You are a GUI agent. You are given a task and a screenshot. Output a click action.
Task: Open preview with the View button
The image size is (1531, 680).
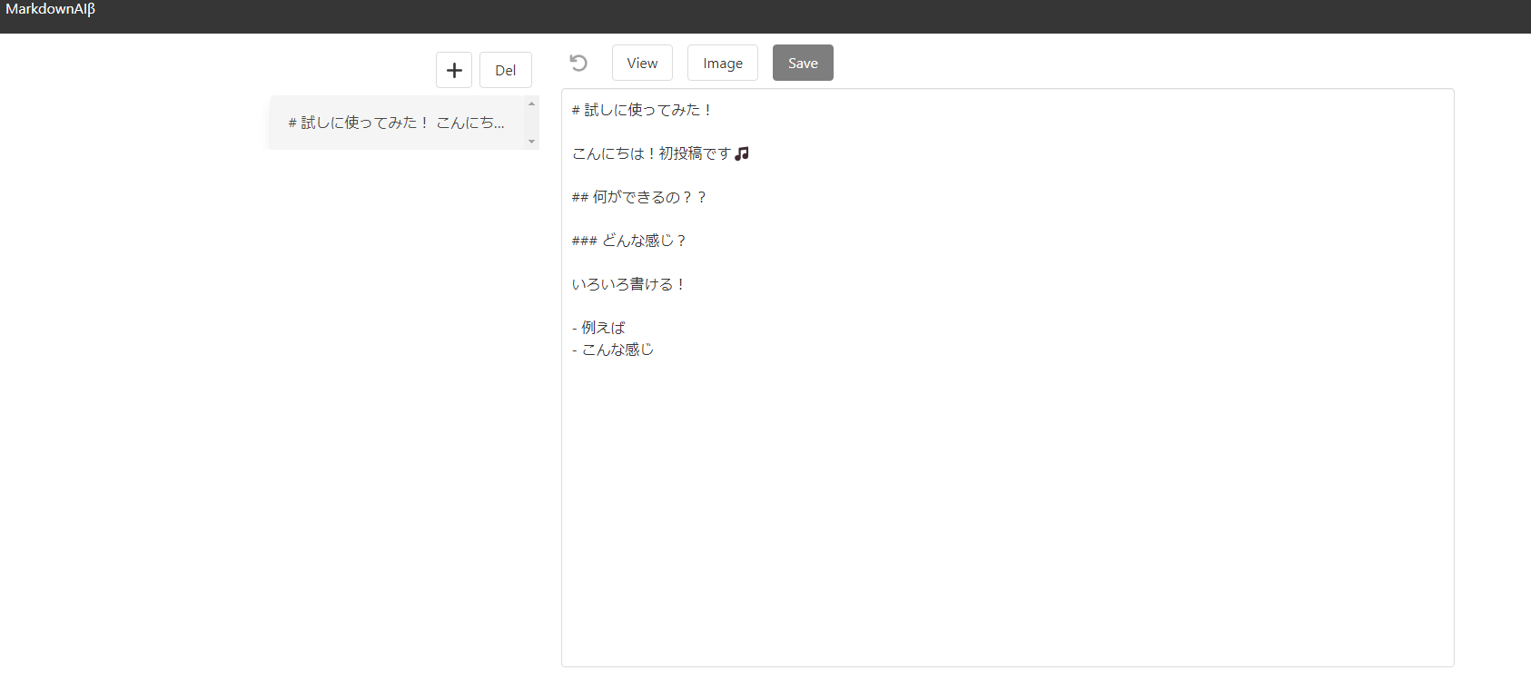pos(642,63)
